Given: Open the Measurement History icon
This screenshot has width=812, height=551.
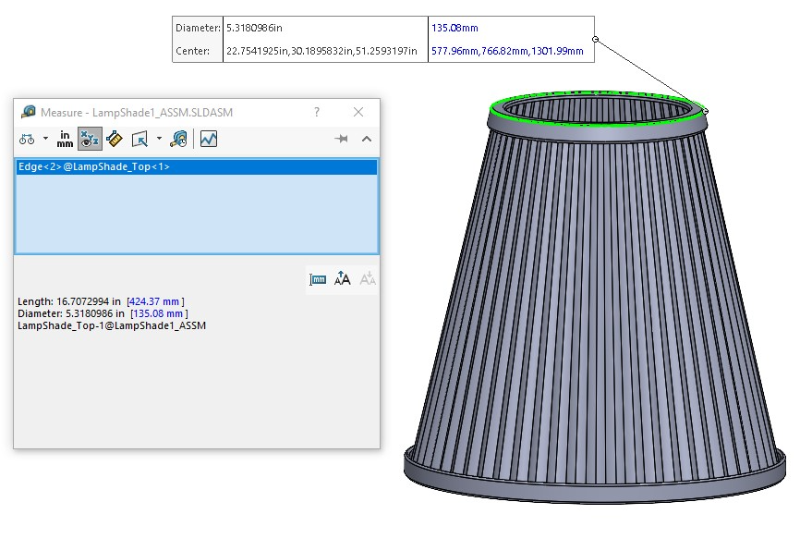Looking at the screenshot, I should pyautogui.click(x=178, y=139).
